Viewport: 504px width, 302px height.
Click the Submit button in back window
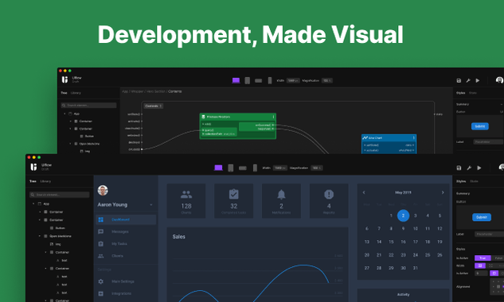pyautogui.click(x=480, y=126)
